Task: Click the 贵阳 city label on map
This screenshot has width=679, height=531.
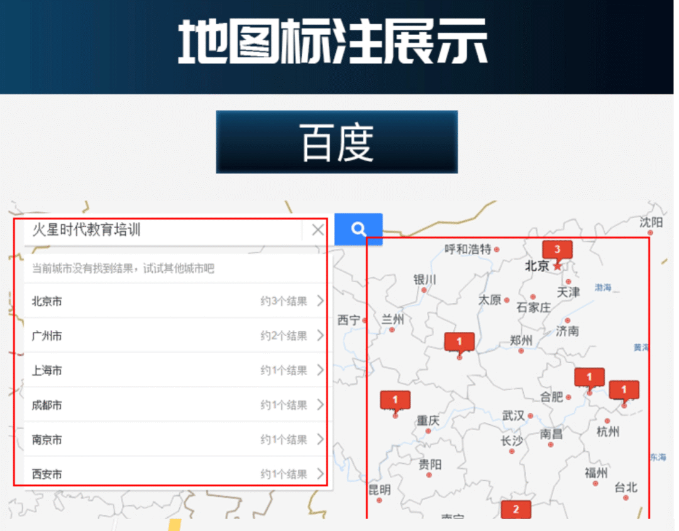Action: click(x=430, y=465)
